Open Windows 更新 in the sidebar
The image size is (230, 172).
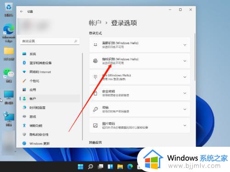50,144
